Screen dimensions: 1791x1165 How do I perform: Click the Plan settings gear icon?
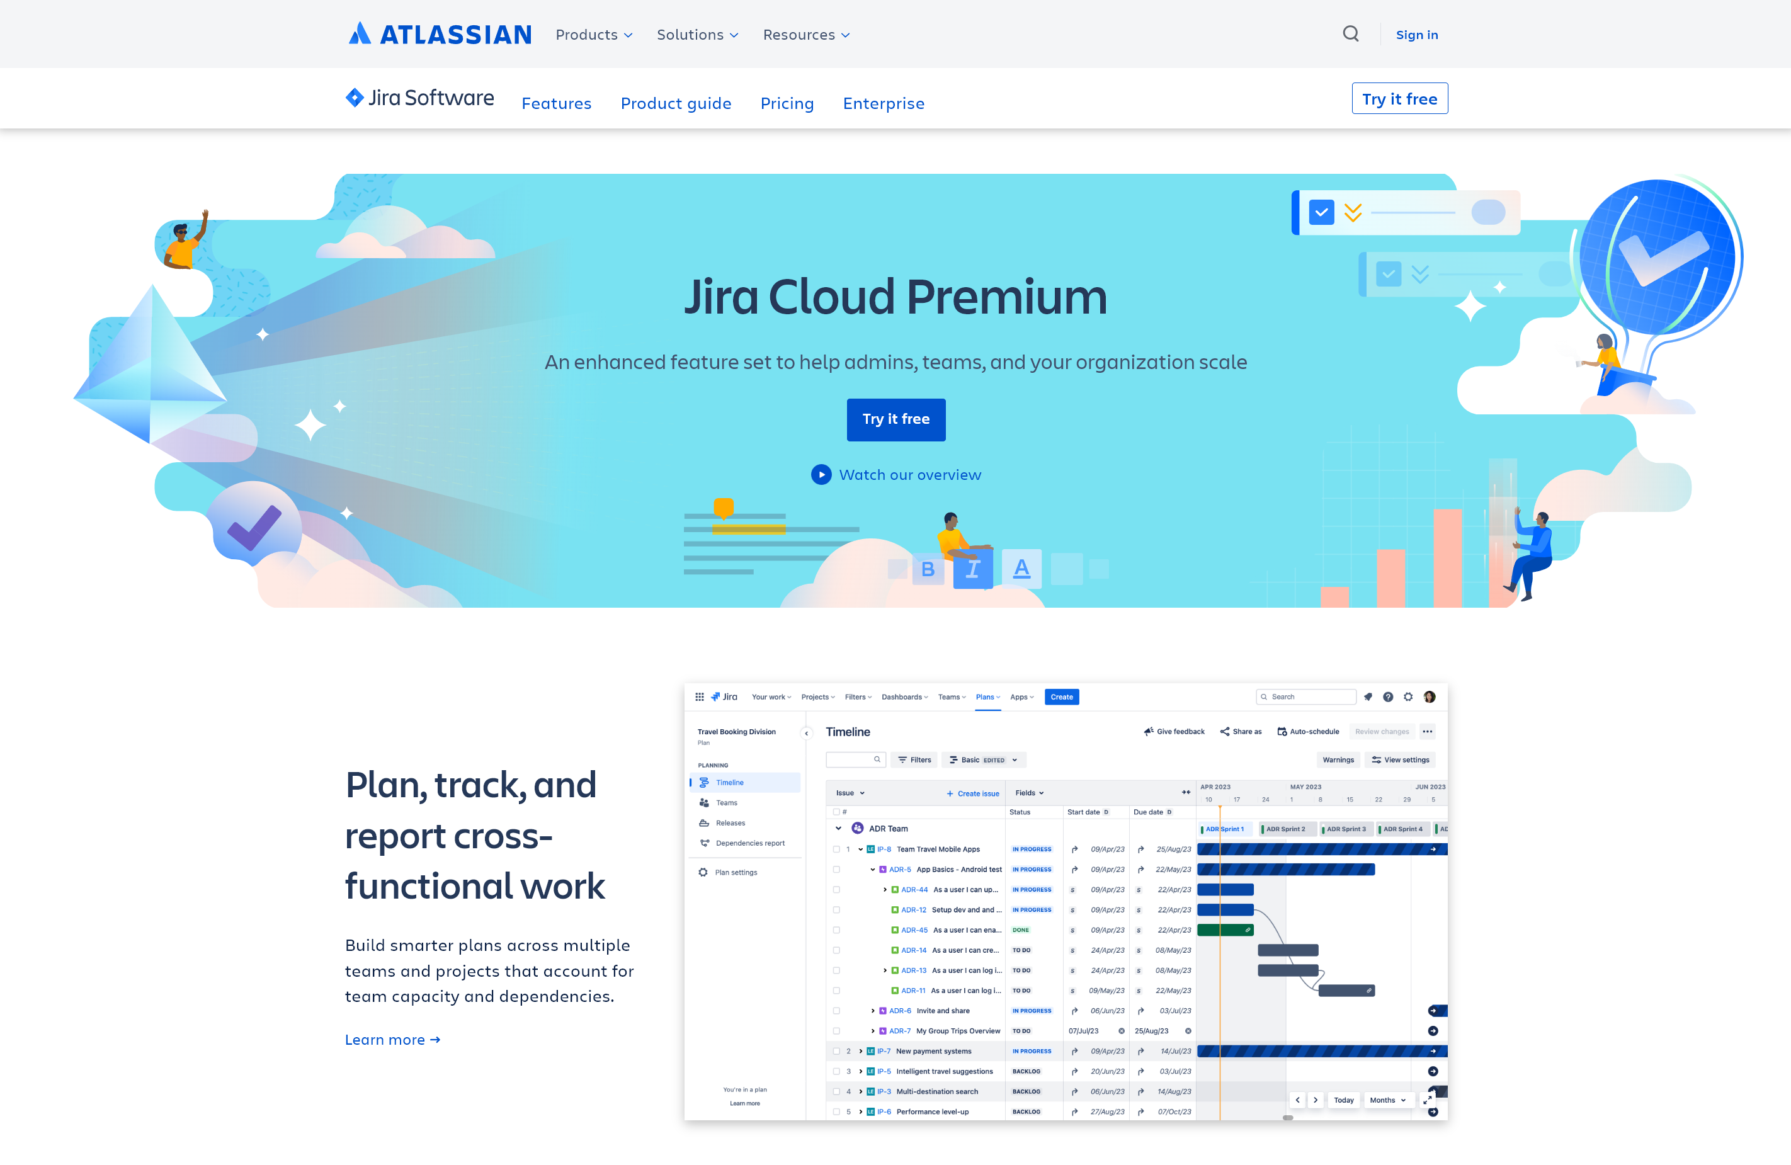point(702,872)
